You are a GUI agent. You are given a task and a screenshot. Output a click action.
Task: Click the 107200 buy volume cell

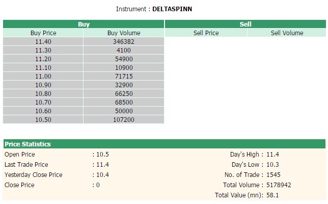coord(124,119)
